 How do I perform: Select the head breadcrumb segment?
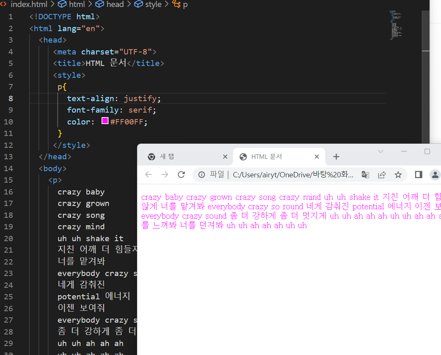[115, 4]
